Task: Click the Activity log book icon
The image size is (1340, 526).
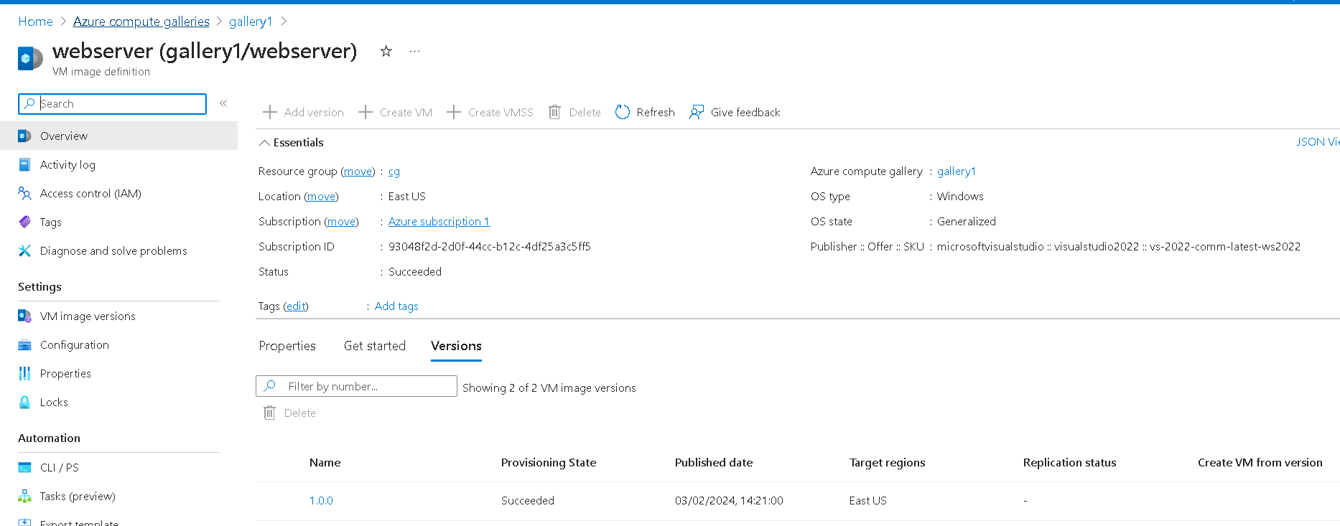Action: click(x=24, y=164)
